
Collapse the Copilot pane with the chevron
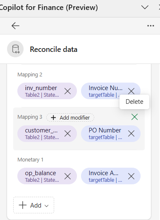click(x=145, y=7)
